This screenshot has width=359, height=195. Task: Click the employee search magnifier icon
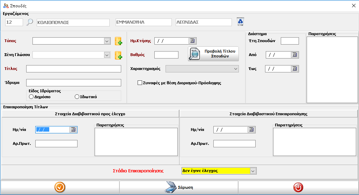coord(30,22)
